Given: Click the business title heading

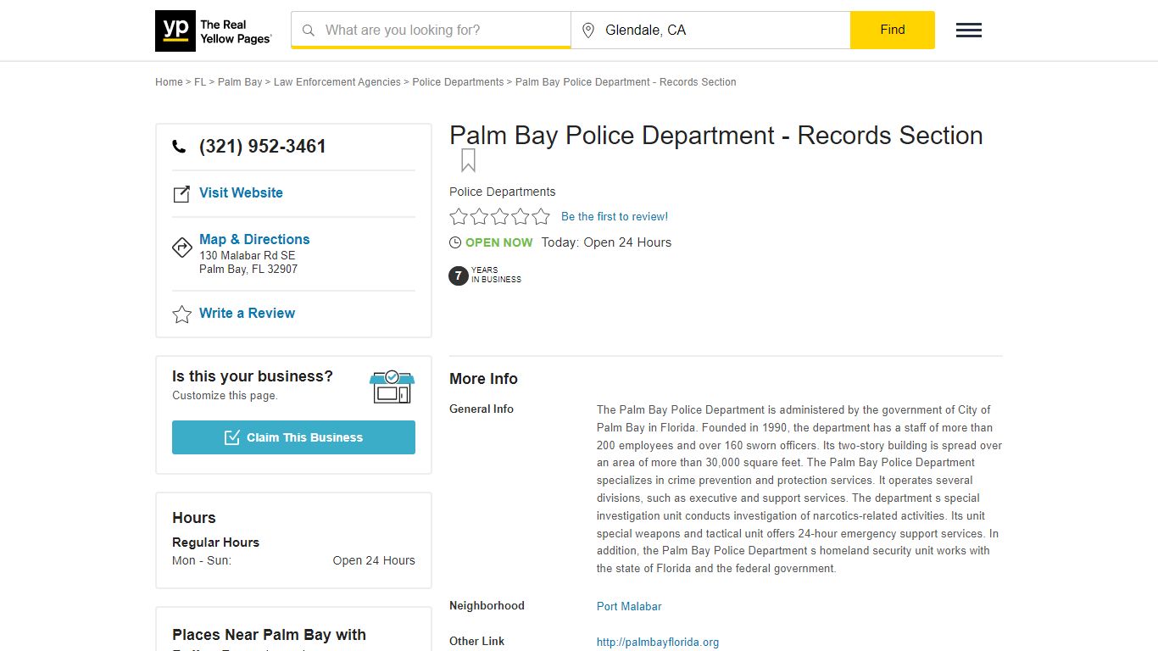Looking at the screenshot, I should [x=716, y=136].
